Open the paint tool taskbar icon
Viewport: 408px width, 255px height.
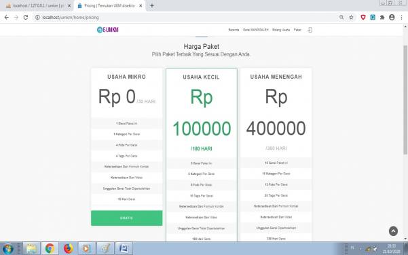click(x=105, y=248)
